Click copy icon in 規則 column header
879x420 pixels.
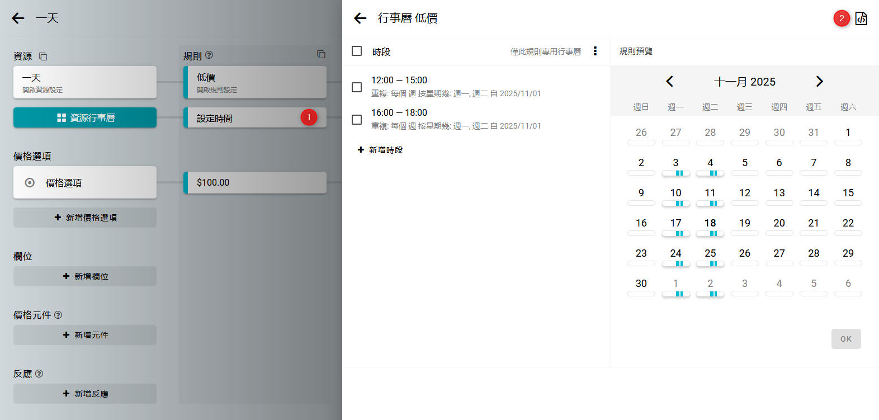click(321, 54)
